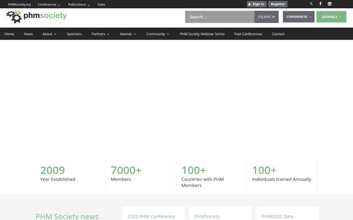Click Individuals trained Annually text
Viewport: 353px width, 220px height.
[x=281, y=179]
